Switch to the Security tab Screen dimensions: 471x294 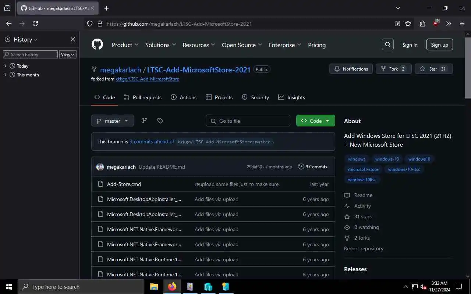click(x=255, y=97)
